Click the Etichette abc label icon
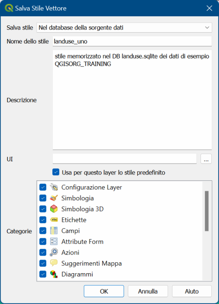 (54, 220)
